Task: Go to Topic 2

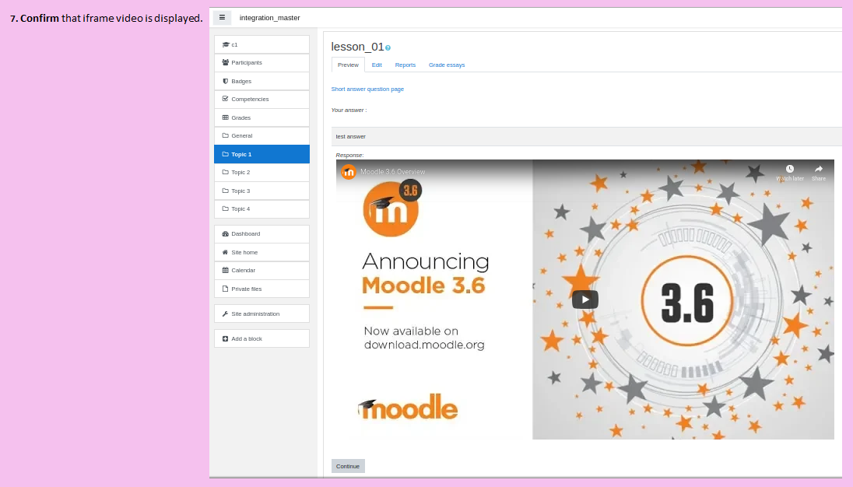Action: 262,172
